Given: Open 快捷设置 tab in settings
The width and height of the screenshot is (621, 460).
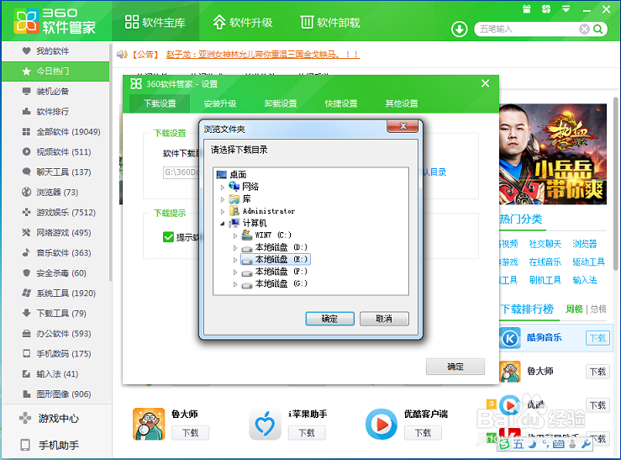Looking at the screenshot, I should pos(341,103).
